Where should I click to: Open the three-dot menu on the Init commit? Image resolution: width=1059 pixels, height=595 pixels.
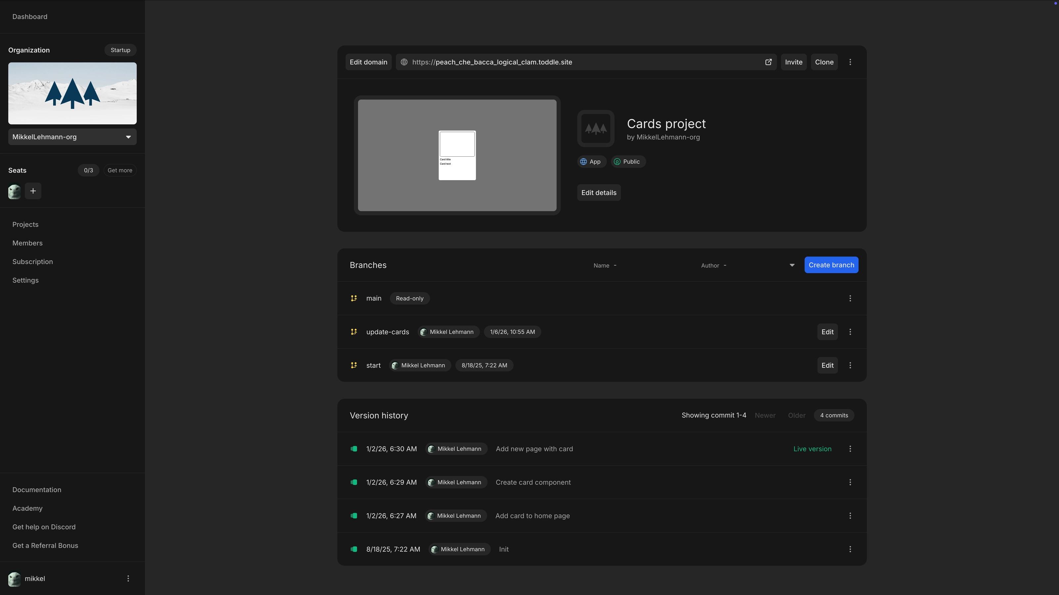(x=850, y=549)
